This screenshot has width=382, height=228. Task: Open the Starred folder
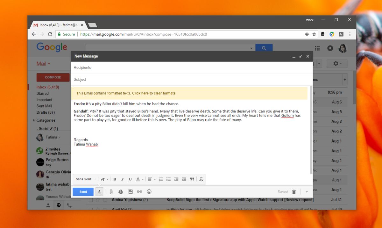pos(43,93)
